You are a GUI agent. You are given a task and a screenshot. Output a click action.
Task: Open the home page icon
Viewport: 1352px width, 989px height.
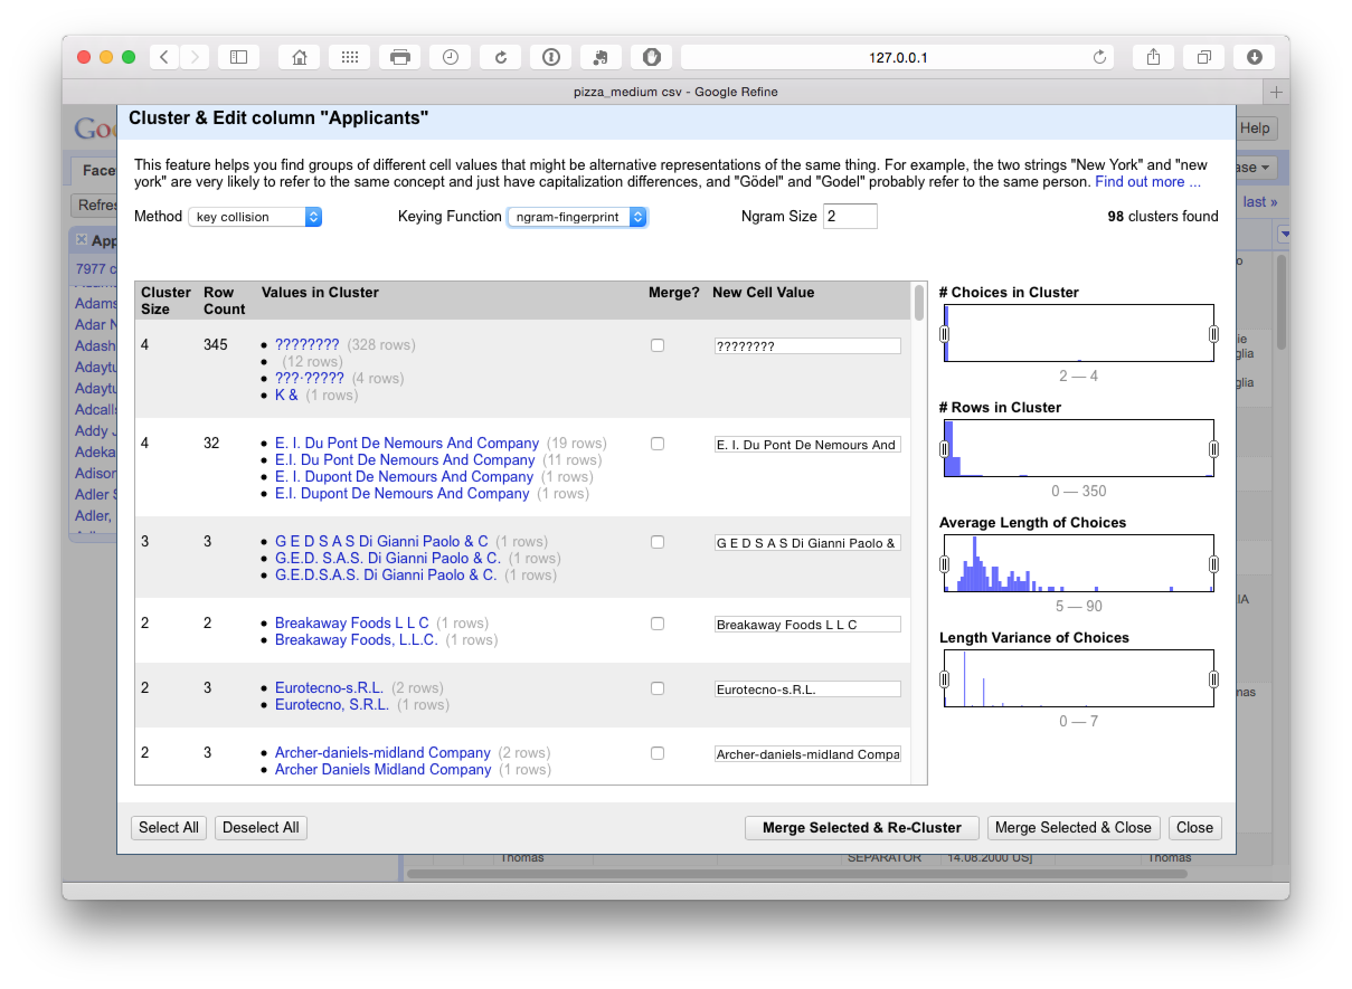coord(299,58)
